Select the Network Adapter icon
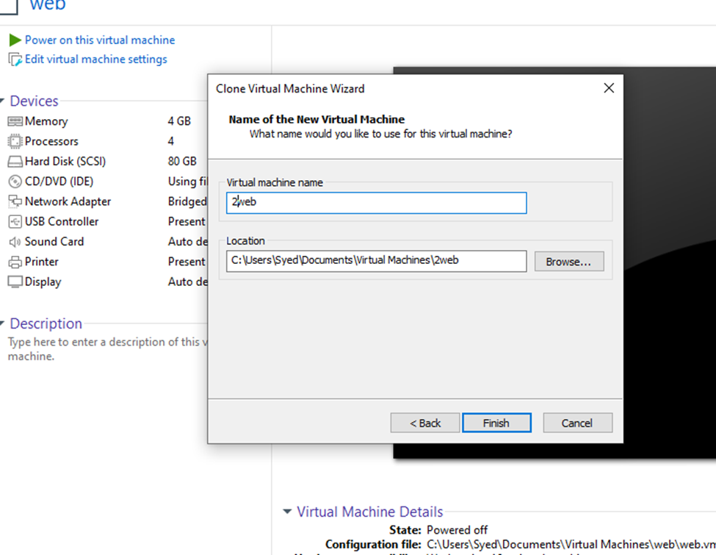Viewport: 716px width, 555px height. point(15,201)
